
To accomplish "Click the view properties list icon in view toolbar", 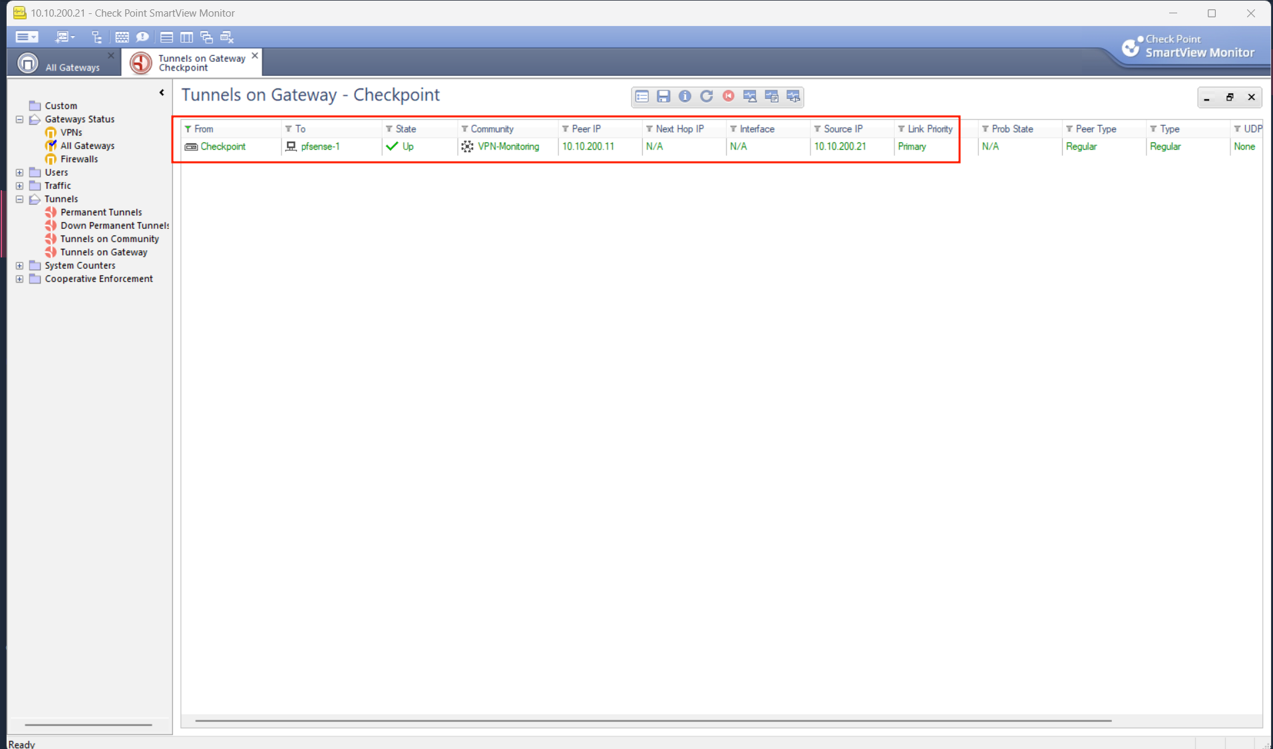I will pos(642,96).
